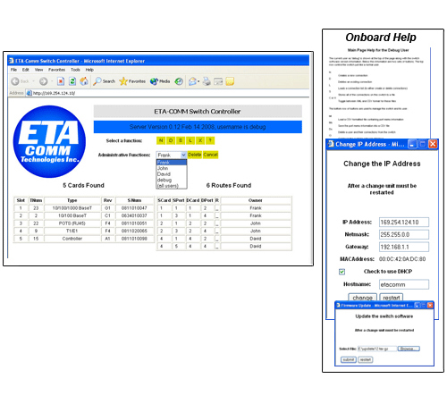Open the Mail button dropdown arrow

198,81
